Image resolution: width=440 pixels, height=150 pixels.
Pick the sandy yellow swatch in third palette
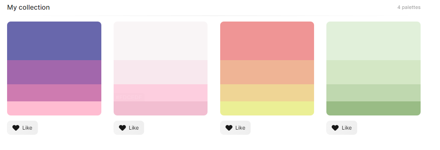pyautogui.click(x=267, y=93)
